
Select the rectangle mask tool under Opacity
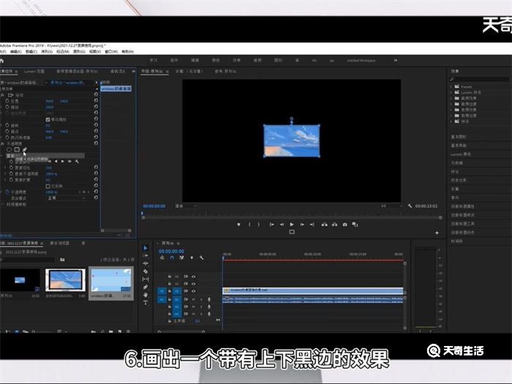[17, 149]
